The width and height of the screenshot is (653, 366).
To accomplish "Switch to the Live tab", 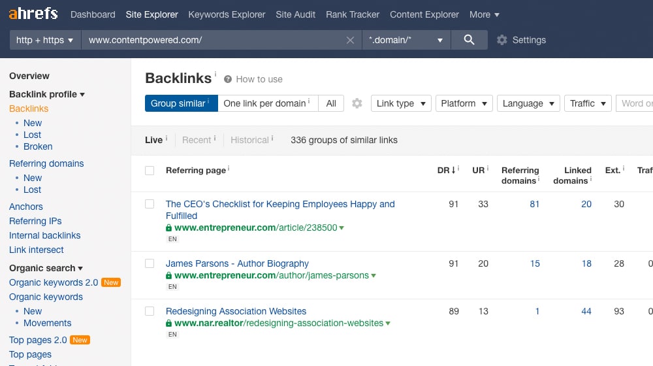I will point(153,140).
